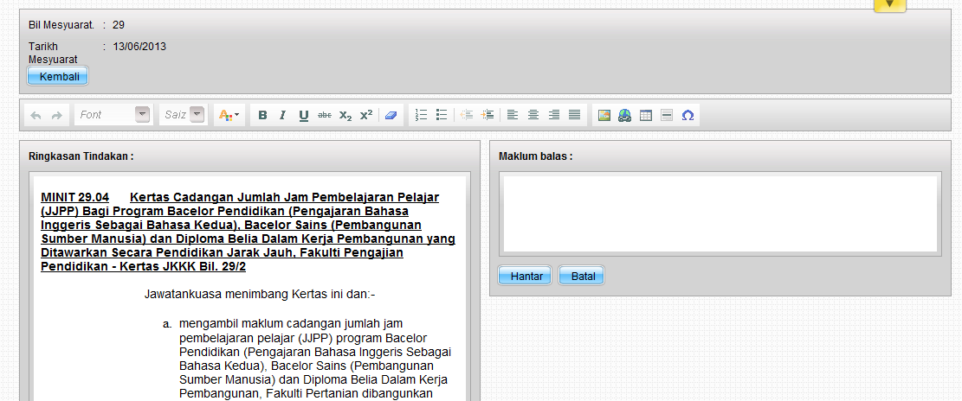
Task: Click the yellow collapse arrow tab
Action: point(890,5)
